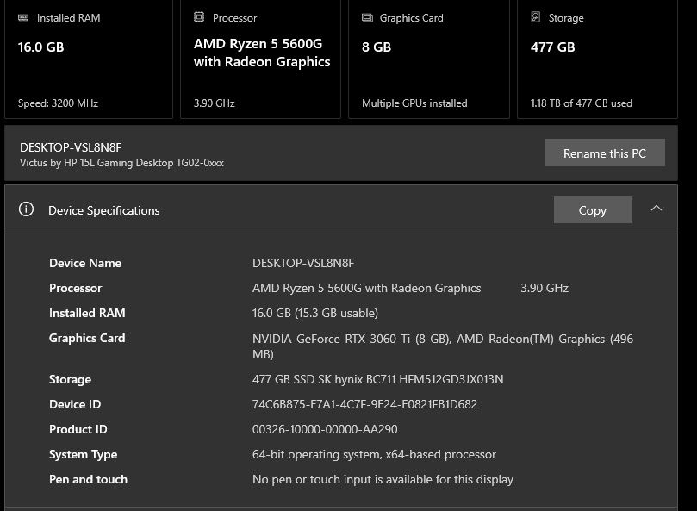Click the Graphics Card icon
This screenshot has height=511, width=697.
[x=367, y=17]
